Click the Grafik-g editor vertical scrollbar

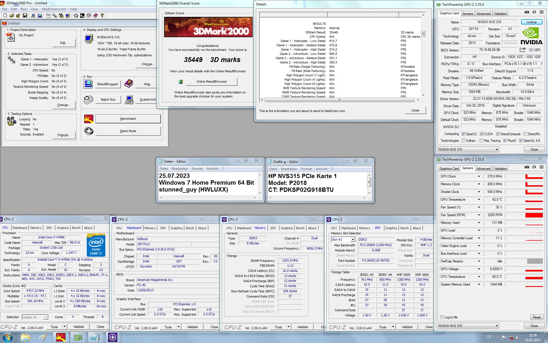(369, 184)
